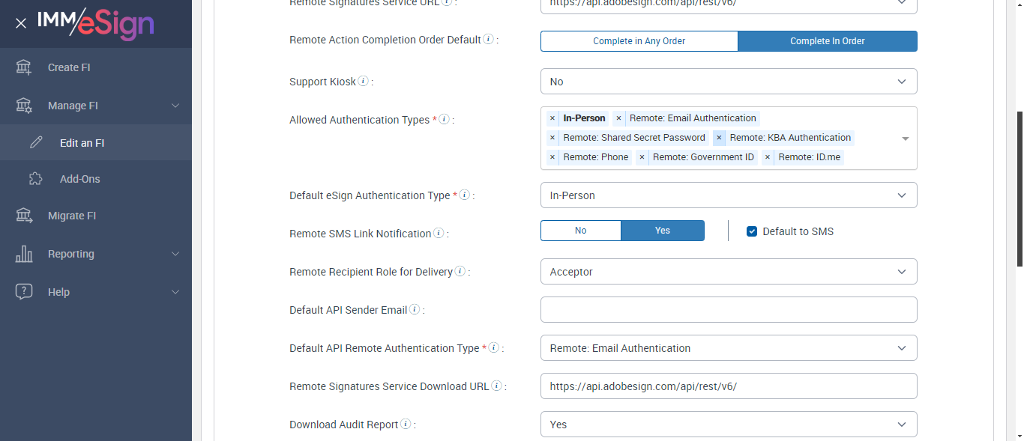Viewport: 1024px width, 441px height.
Task: Click info icon next to Support Kiosk
Action: click(364, 81)
